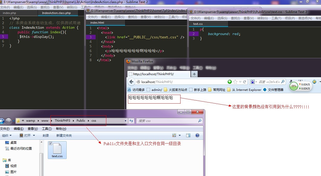
Task: Click the refresh icon beside Explorer breadcrumb
Action: 131,121
